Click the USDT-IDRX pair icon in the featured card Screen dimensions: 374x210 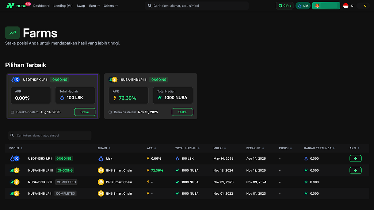[15, 79]
